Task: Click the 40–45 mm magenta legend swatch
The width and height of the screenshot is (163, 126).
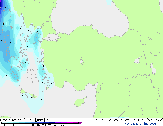Action: point(70,123)
